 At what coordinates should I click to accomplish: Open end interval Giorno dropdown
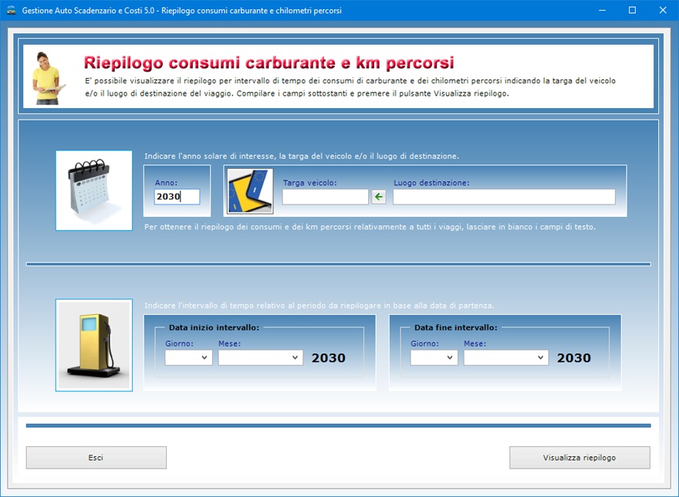point(434,358)
